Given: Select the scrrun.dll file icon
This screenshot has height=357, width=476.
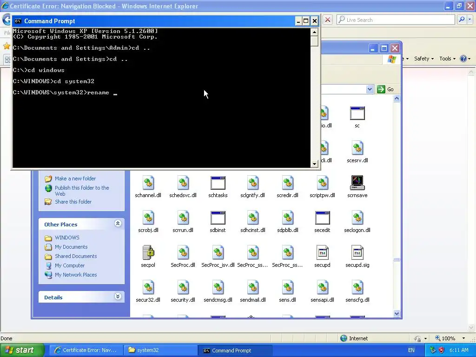Looking at the screenshot, I should click(183, 218).
